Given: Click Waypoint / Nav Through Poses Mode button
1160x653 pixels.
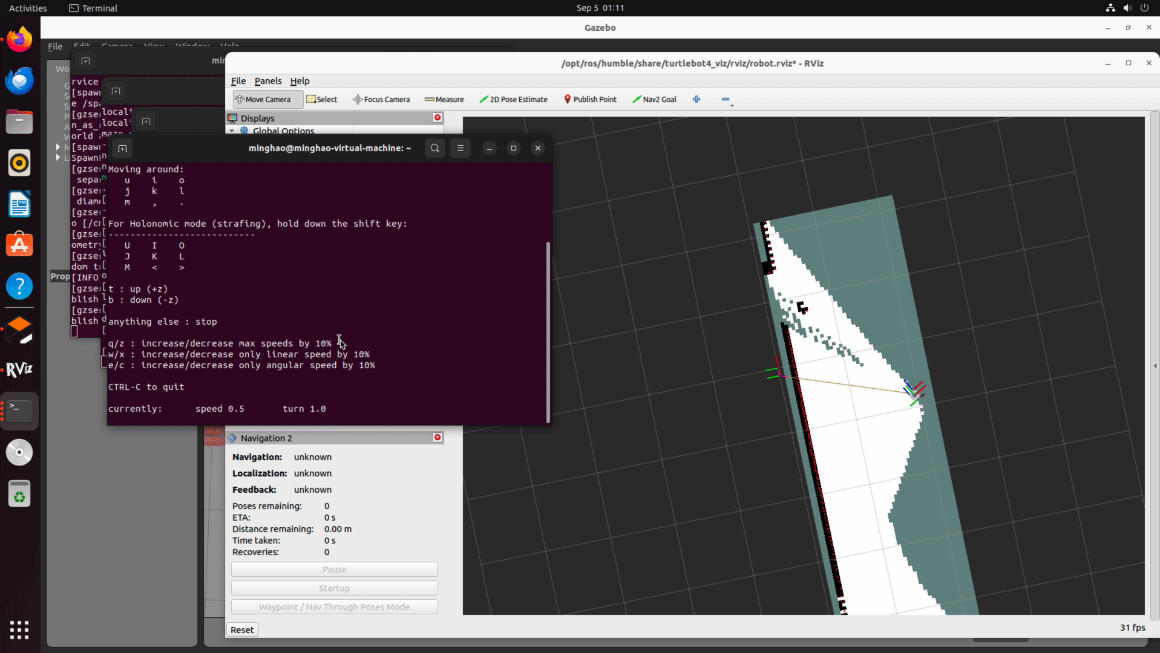Looking at the screenshot, I should tap(335, 607).
